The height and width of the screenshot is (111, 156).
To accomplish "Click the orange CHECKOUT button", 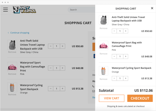I will click(140, 98).
